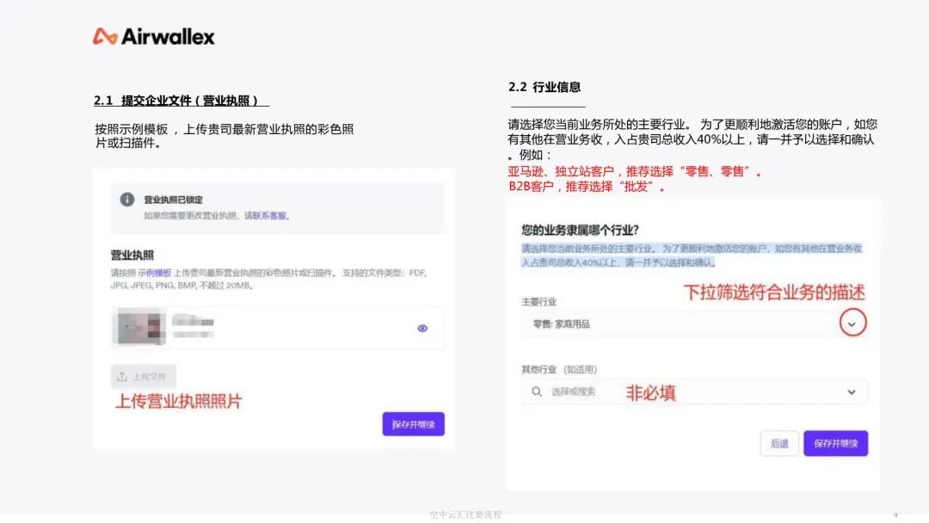Image resolution: width=929 pixels, height=523 pixels.
Task: Click the upload arrow icon in 上传文件
Action: coord(122,377)
